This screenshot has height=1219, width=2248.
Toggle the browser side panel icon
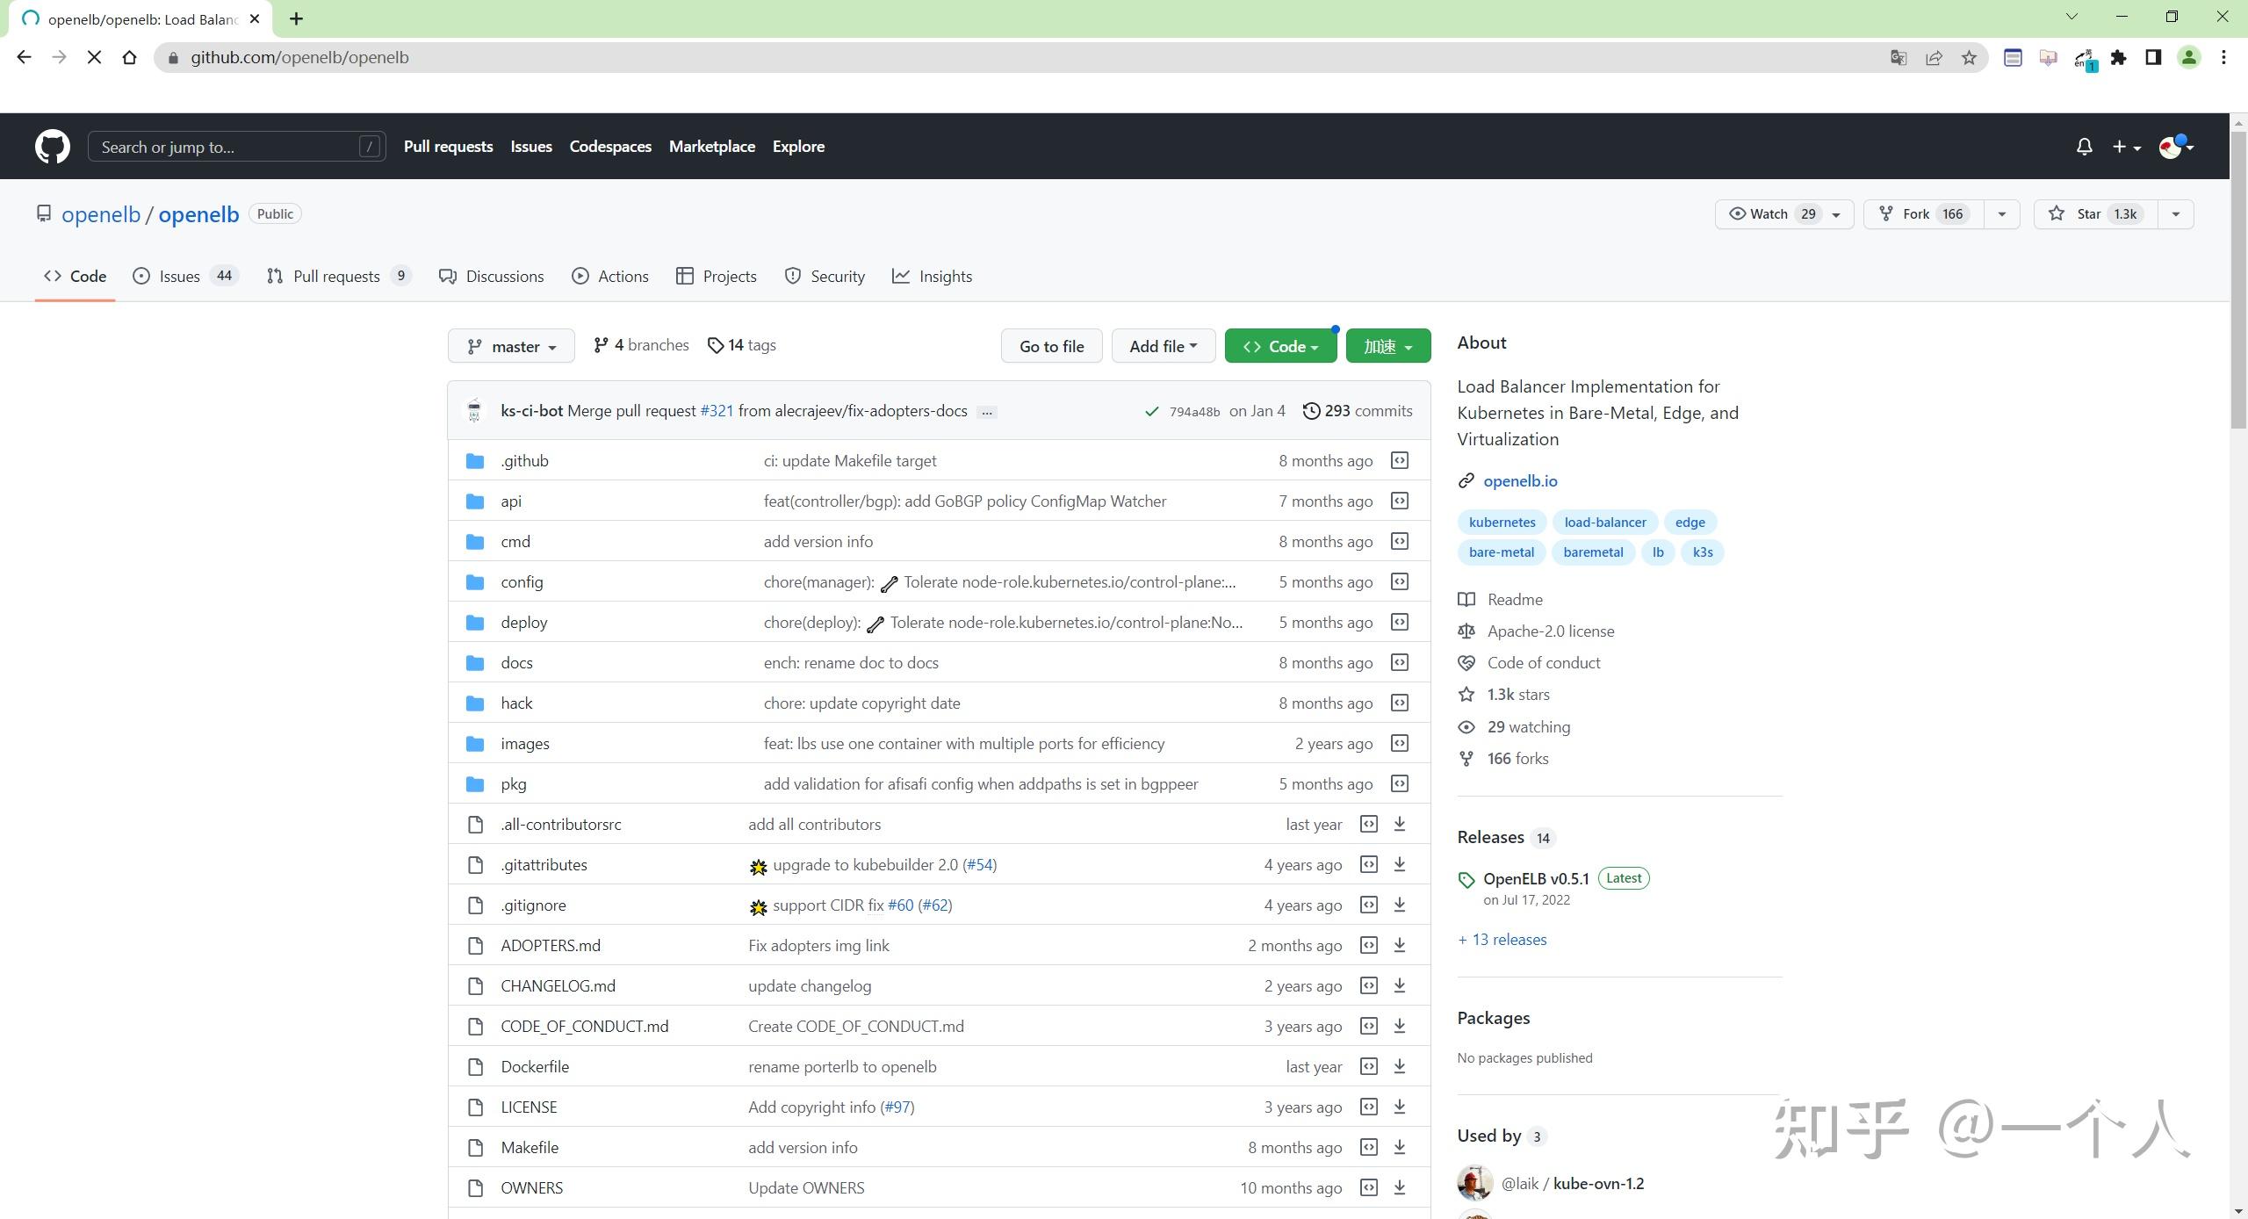point(2153,58)
